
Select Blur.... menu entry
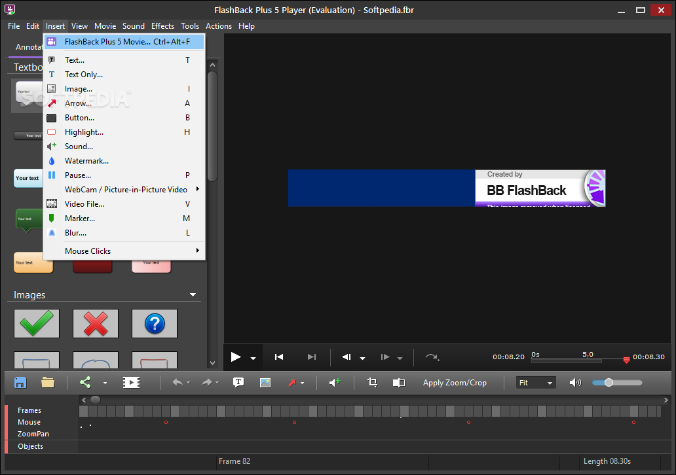[x=124, y=232]
